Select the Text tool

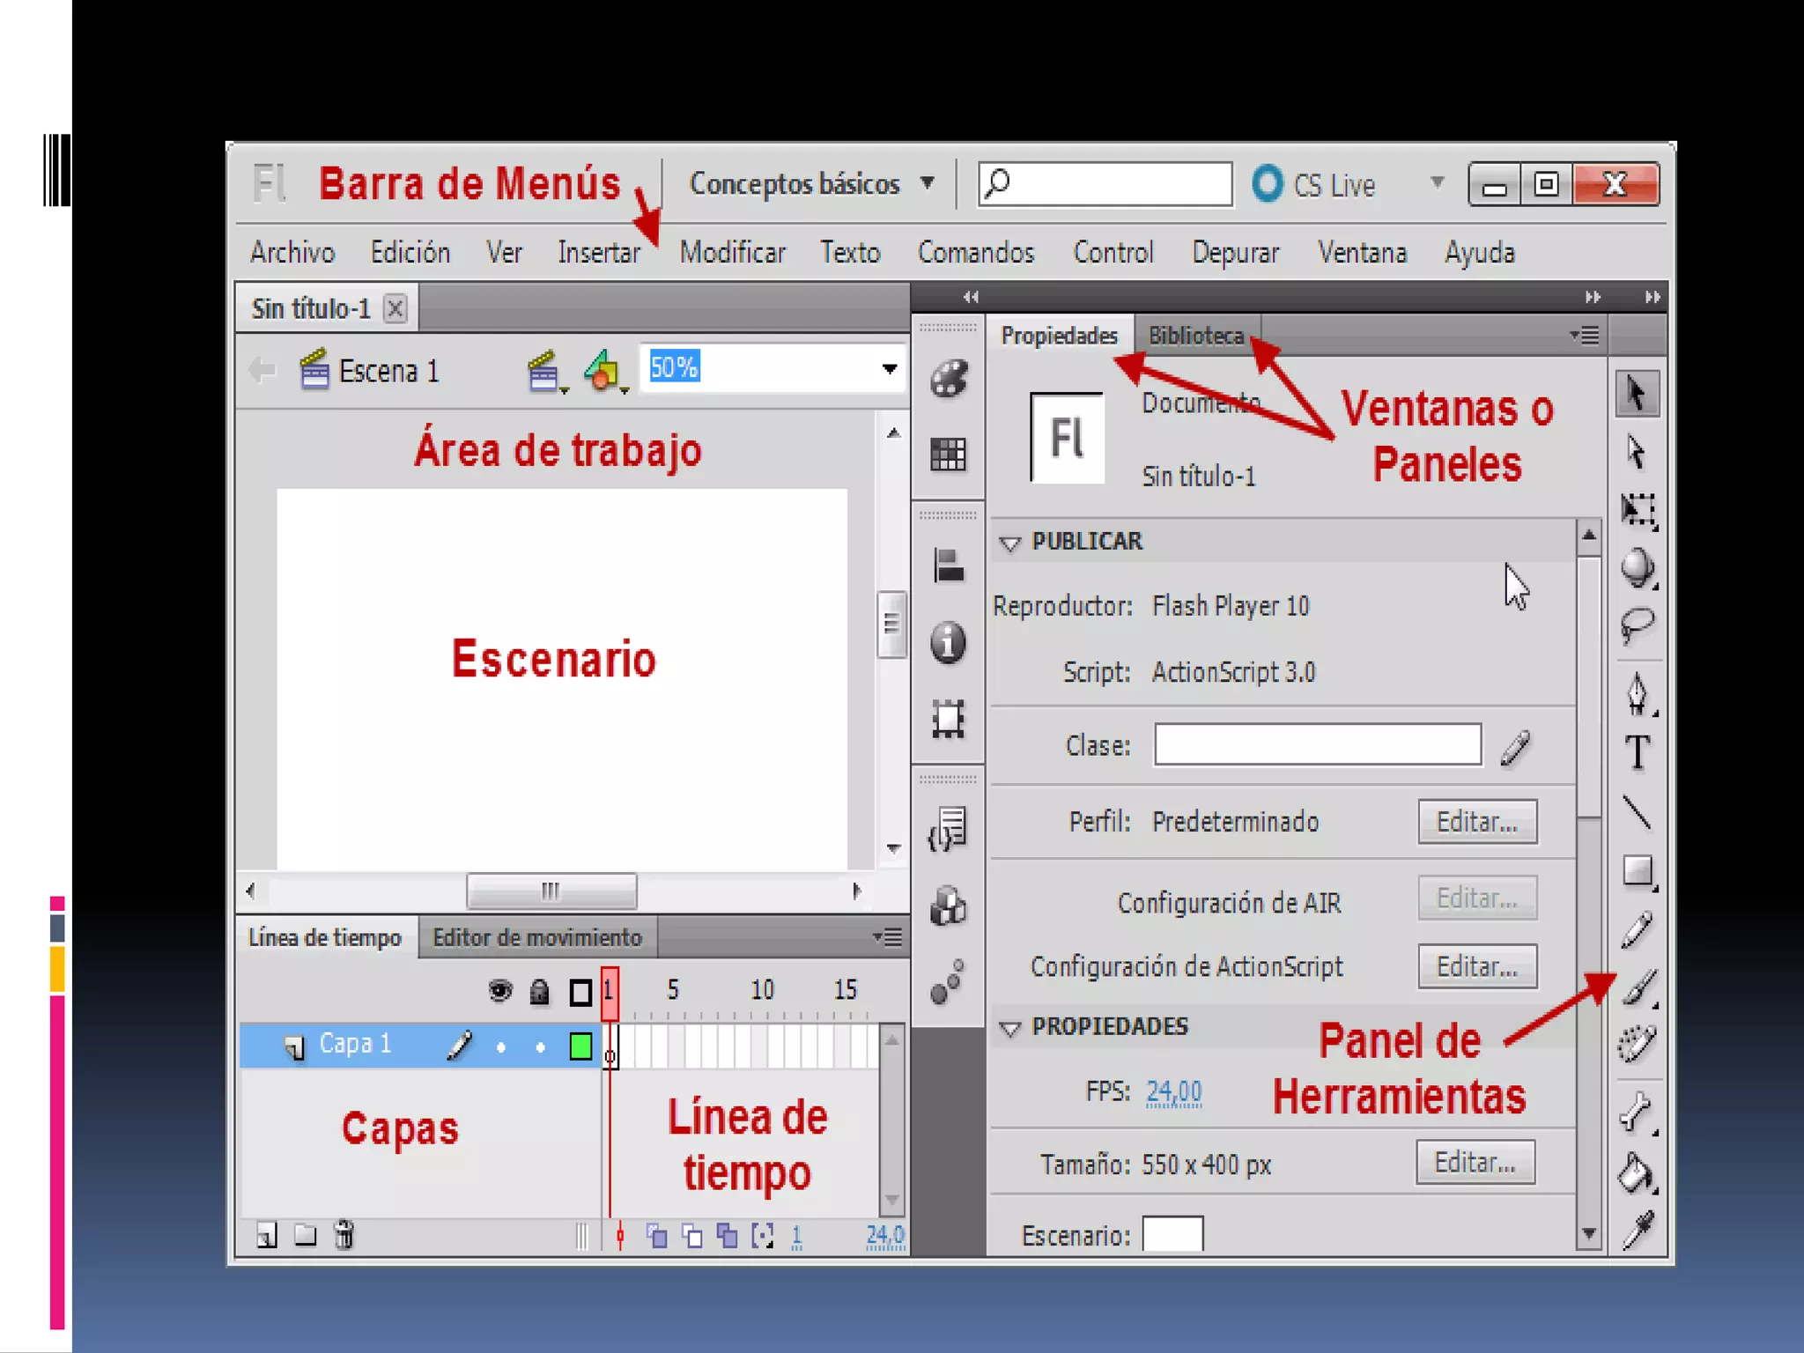(1637, 753)
